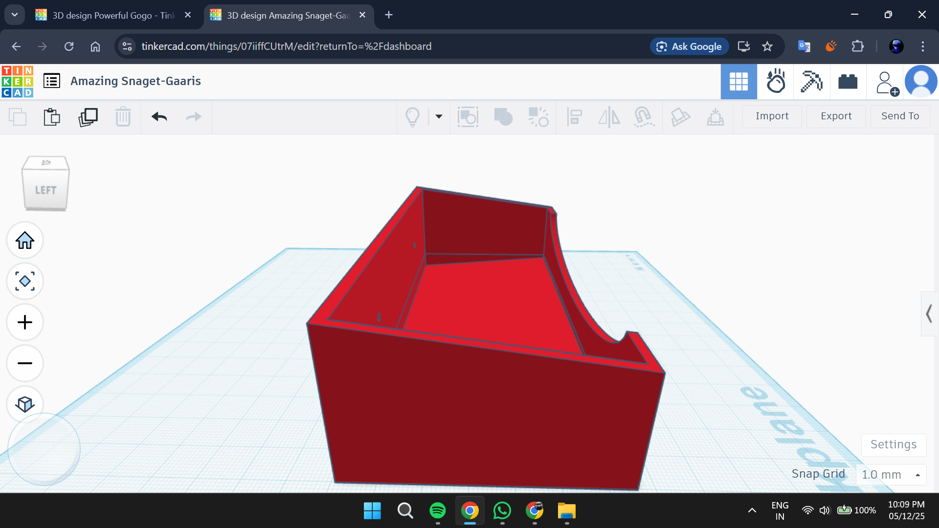Reload the Tinkercad page
Image resolution: width=939 pixels, height=528 pixels.
click(x=69, y=46)
